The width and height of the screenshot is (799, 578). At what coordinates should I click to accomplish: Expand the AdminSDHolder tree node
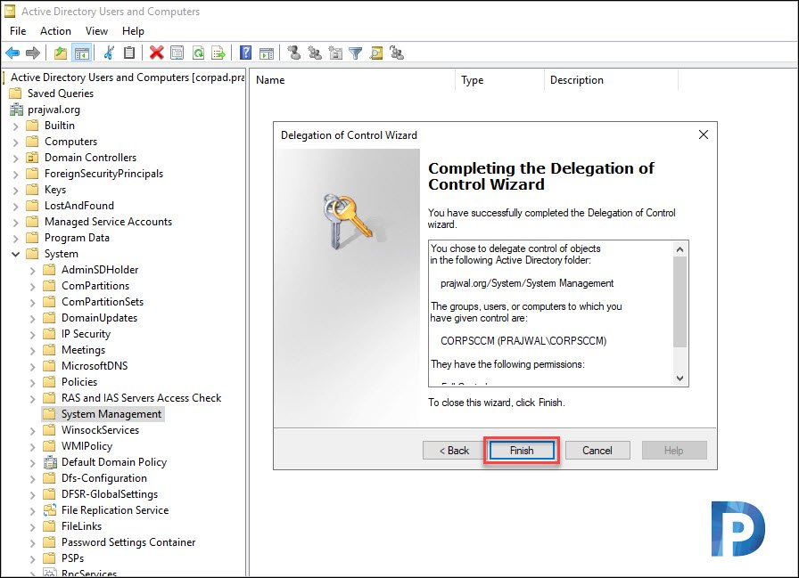click(x=33, y=270)
